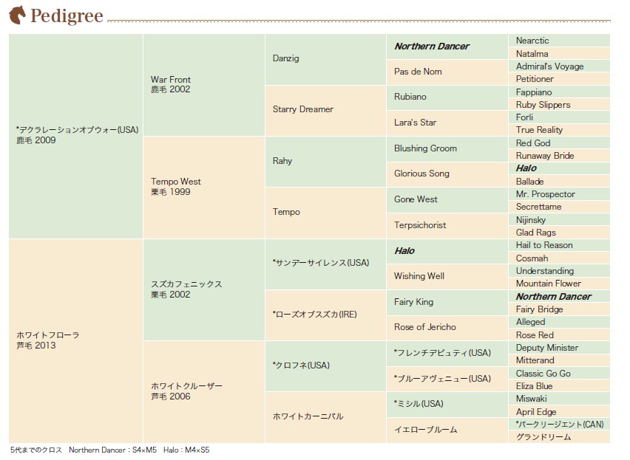Click the Secrettame cell
The image size is (630, 460).
click(559, 207)
